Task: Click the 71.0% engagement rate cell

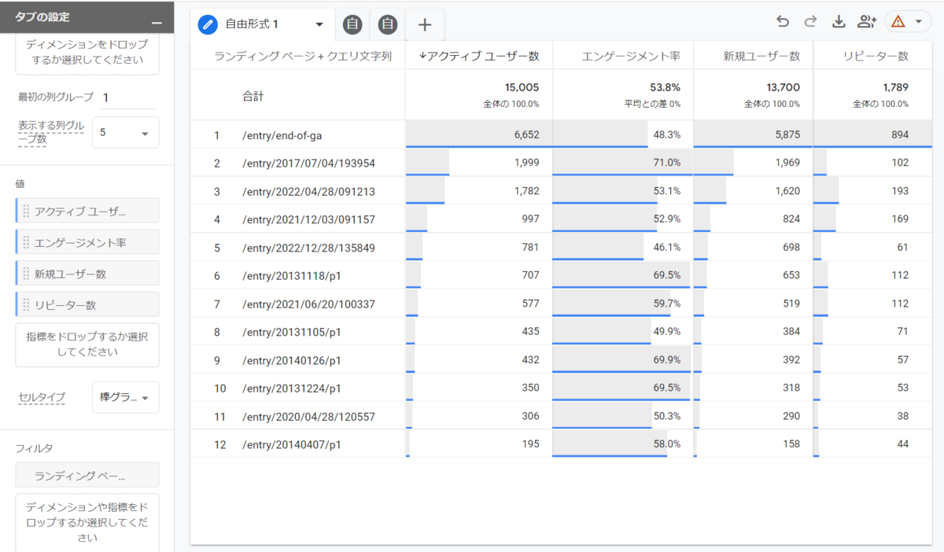Action: [x=623, y=163]
